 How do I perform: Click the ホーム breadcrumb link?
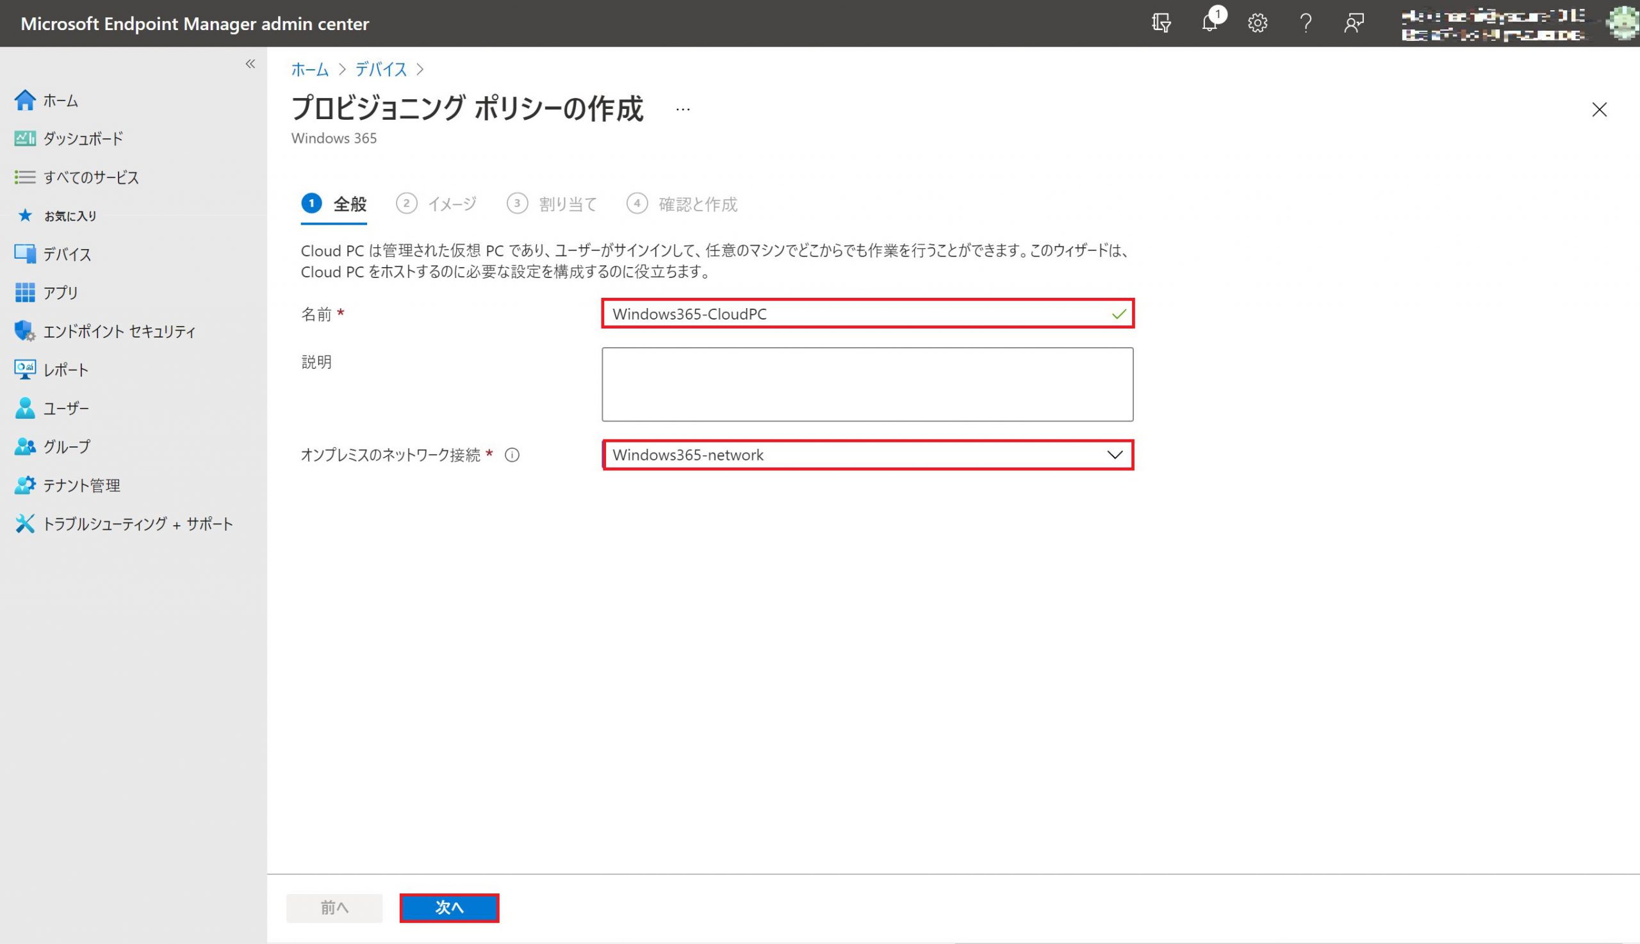[309, 69]
